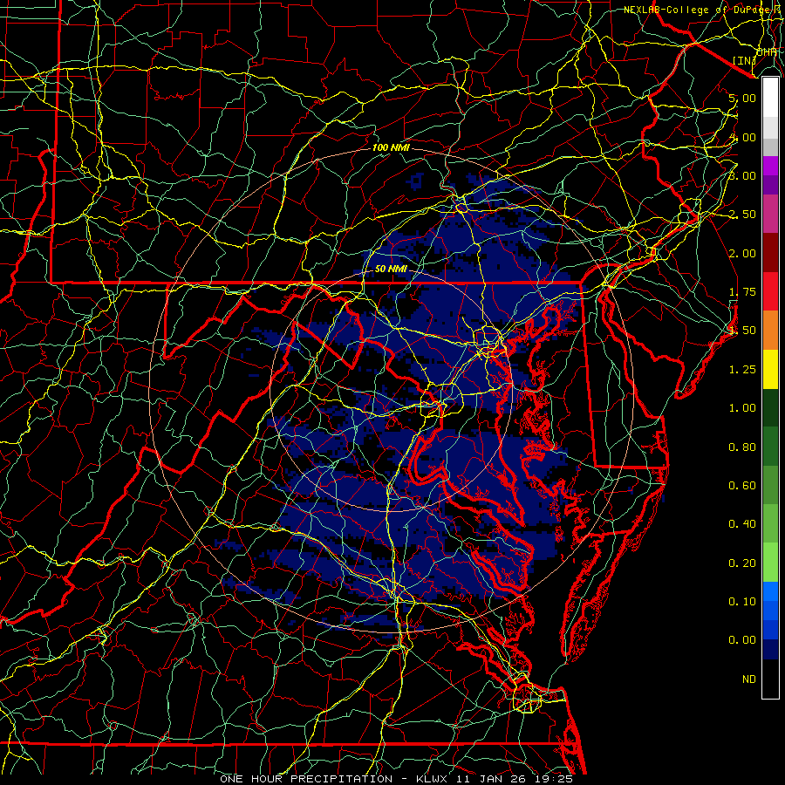Click the 100 NMI range ring label
Screen dimensions: 785x785
click(x=391, y=147)
